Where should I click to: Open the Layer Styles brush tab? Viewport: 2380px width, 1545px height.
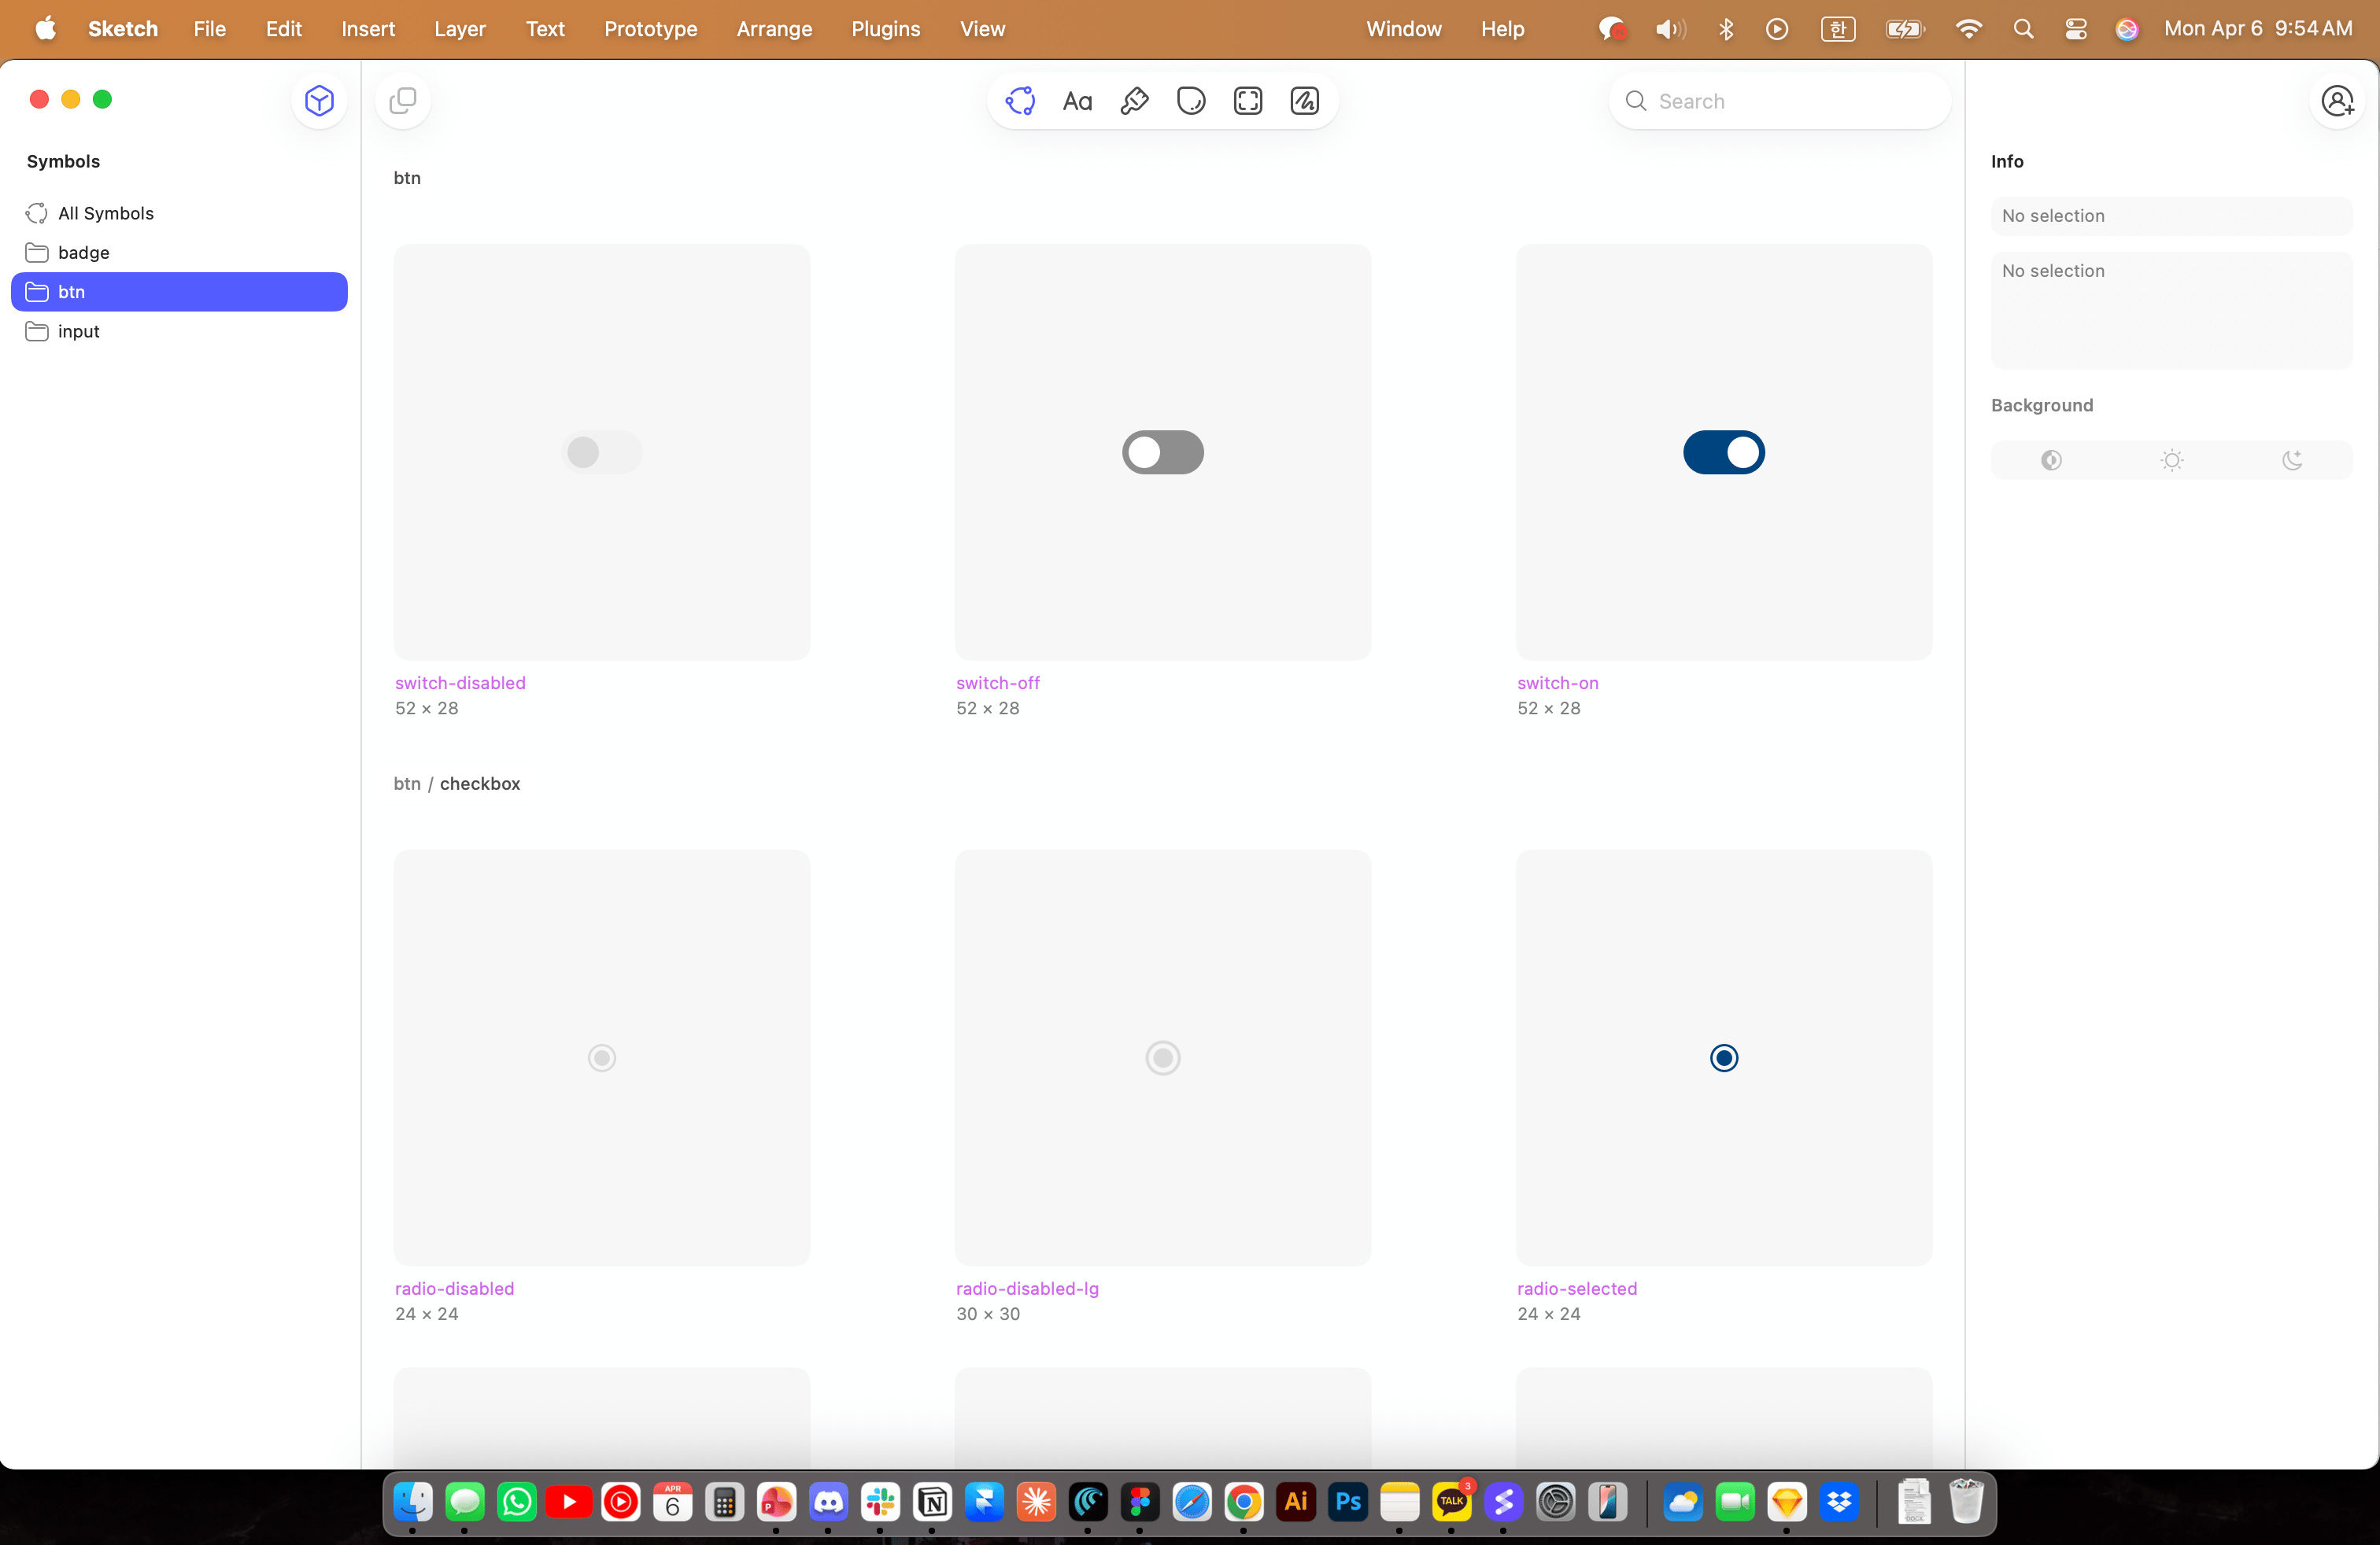pos(1134,101)
